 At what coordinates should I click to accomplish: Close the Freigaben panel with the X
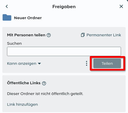121,6
